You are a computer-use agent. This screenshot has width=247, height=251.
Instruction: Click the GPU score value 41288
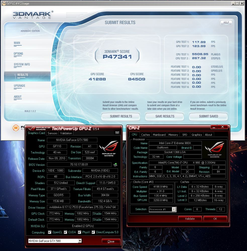[97, 79]
